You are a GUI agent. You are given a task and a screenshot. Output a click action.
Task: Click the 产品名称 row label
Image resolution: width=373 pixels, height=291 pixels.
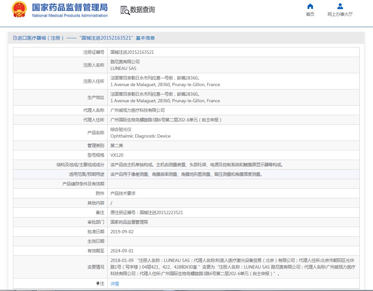(96, 133)
